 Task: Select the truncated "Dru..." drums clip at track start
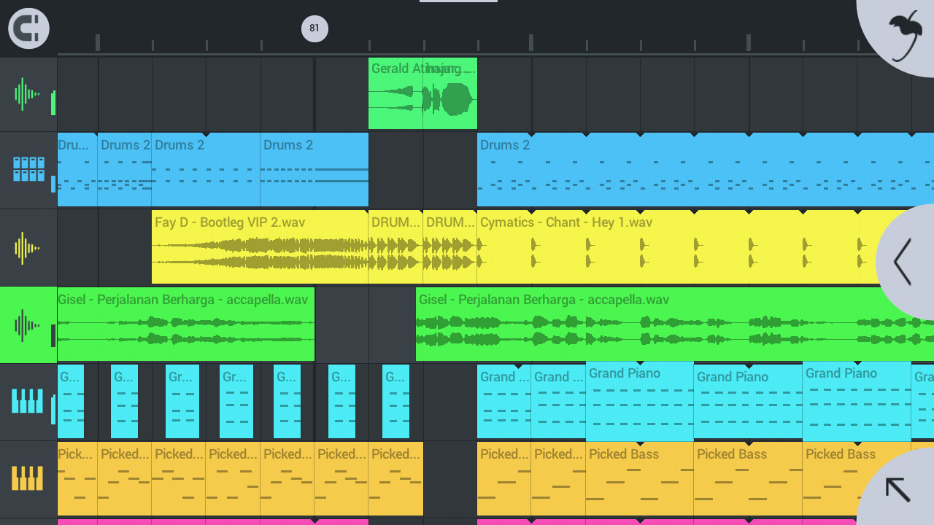(x=77, y=169)
